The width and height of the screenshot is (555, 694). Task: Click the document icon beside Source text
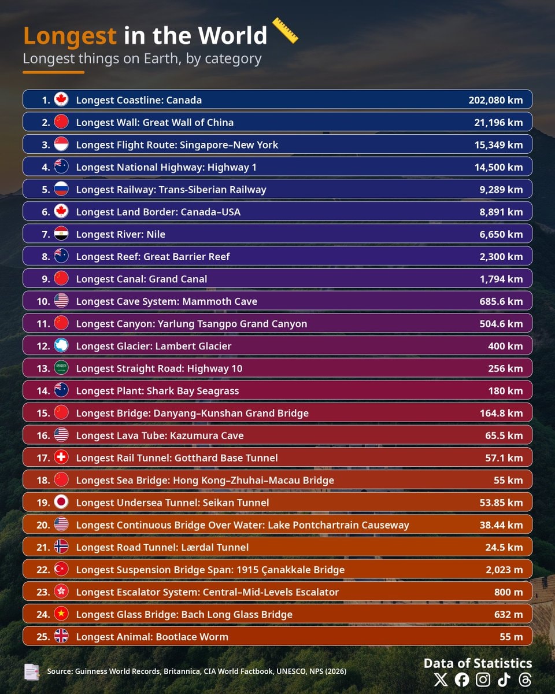[31, 671]
